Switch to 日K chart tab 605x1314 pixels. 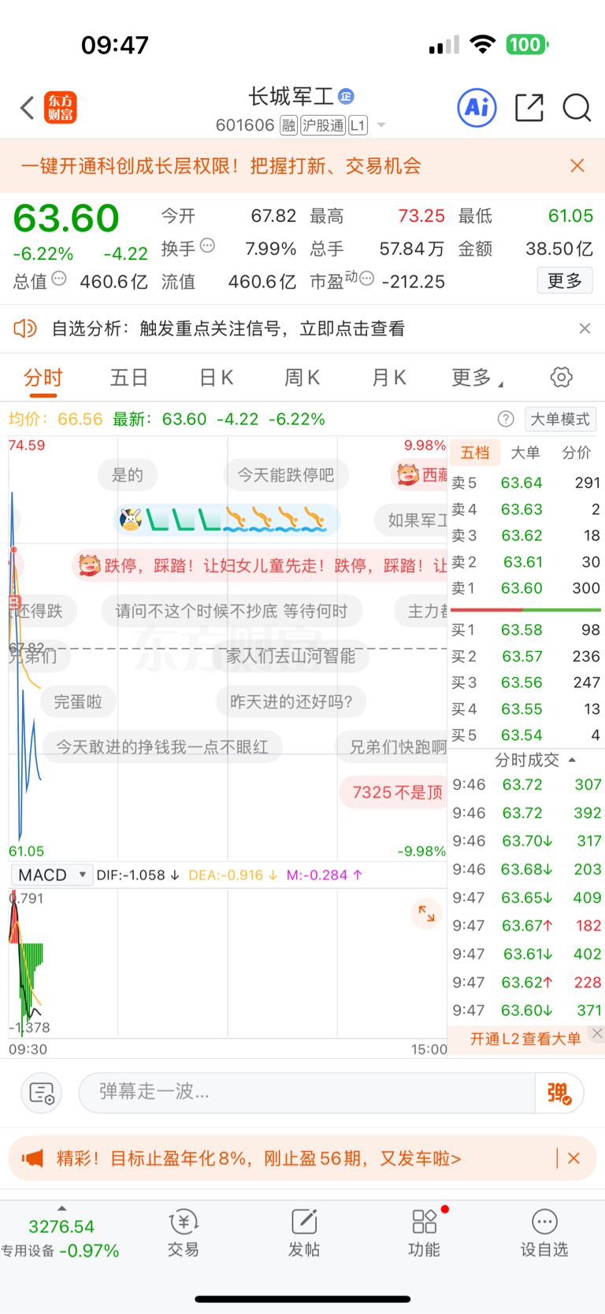pos(216,378)
